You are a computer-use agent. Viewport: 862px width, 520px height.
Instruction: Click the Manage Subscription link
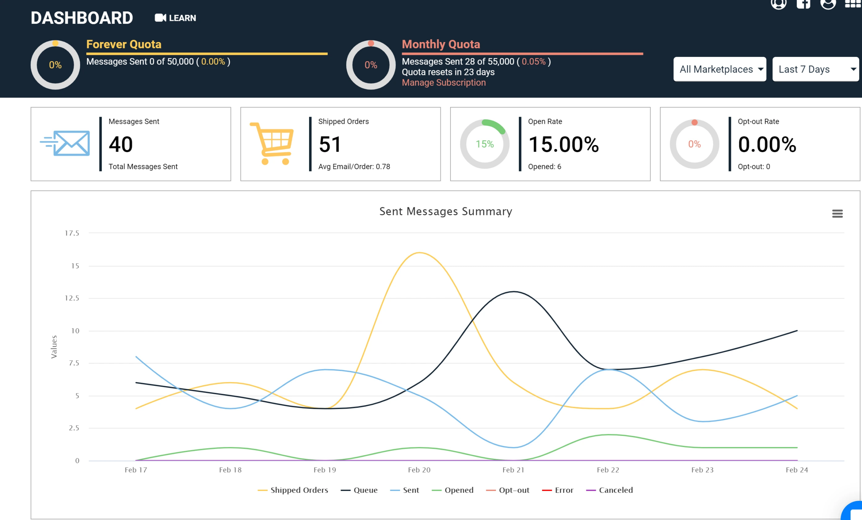click(x=443, y=82)
